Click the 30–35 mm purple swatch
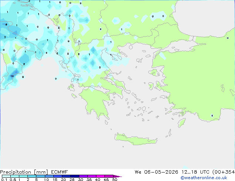235x181 pixels. (83, 176)
